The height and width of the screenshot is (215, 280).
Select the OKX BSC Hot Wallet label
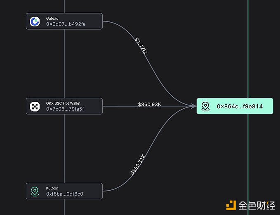pyautogui.click(x=63, y=103)
